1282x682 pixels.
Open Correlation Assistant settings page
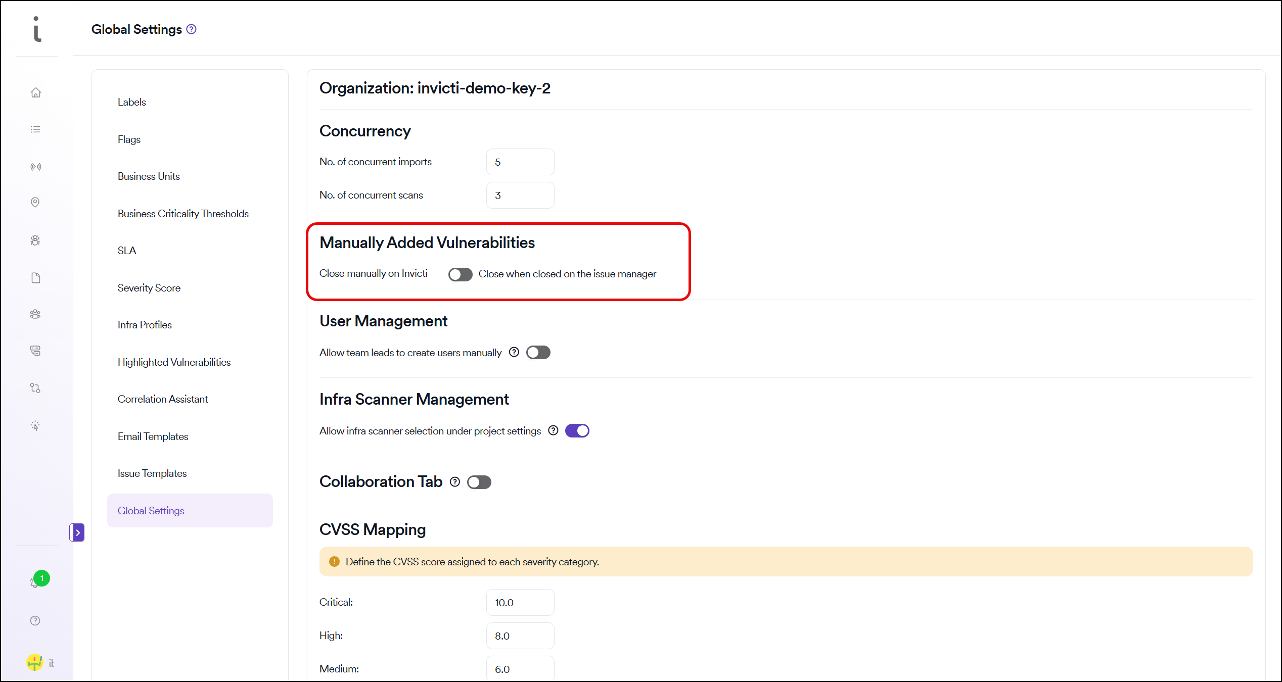(x=163, y=399)
